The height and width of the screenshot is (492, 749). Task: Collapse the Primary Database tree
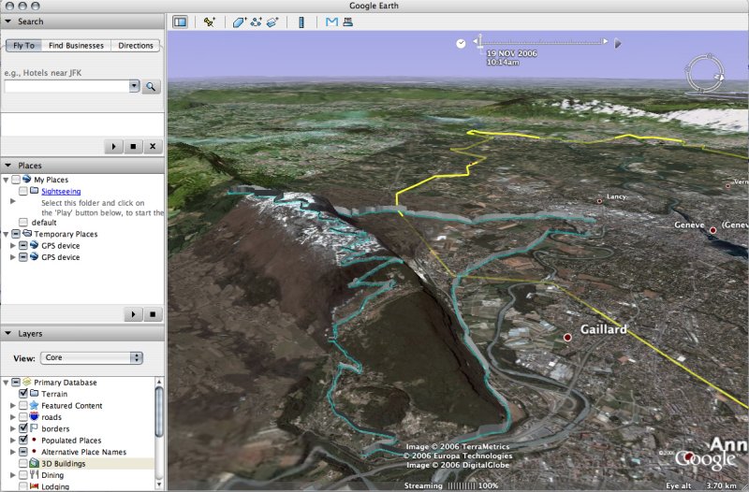[6, 383]
